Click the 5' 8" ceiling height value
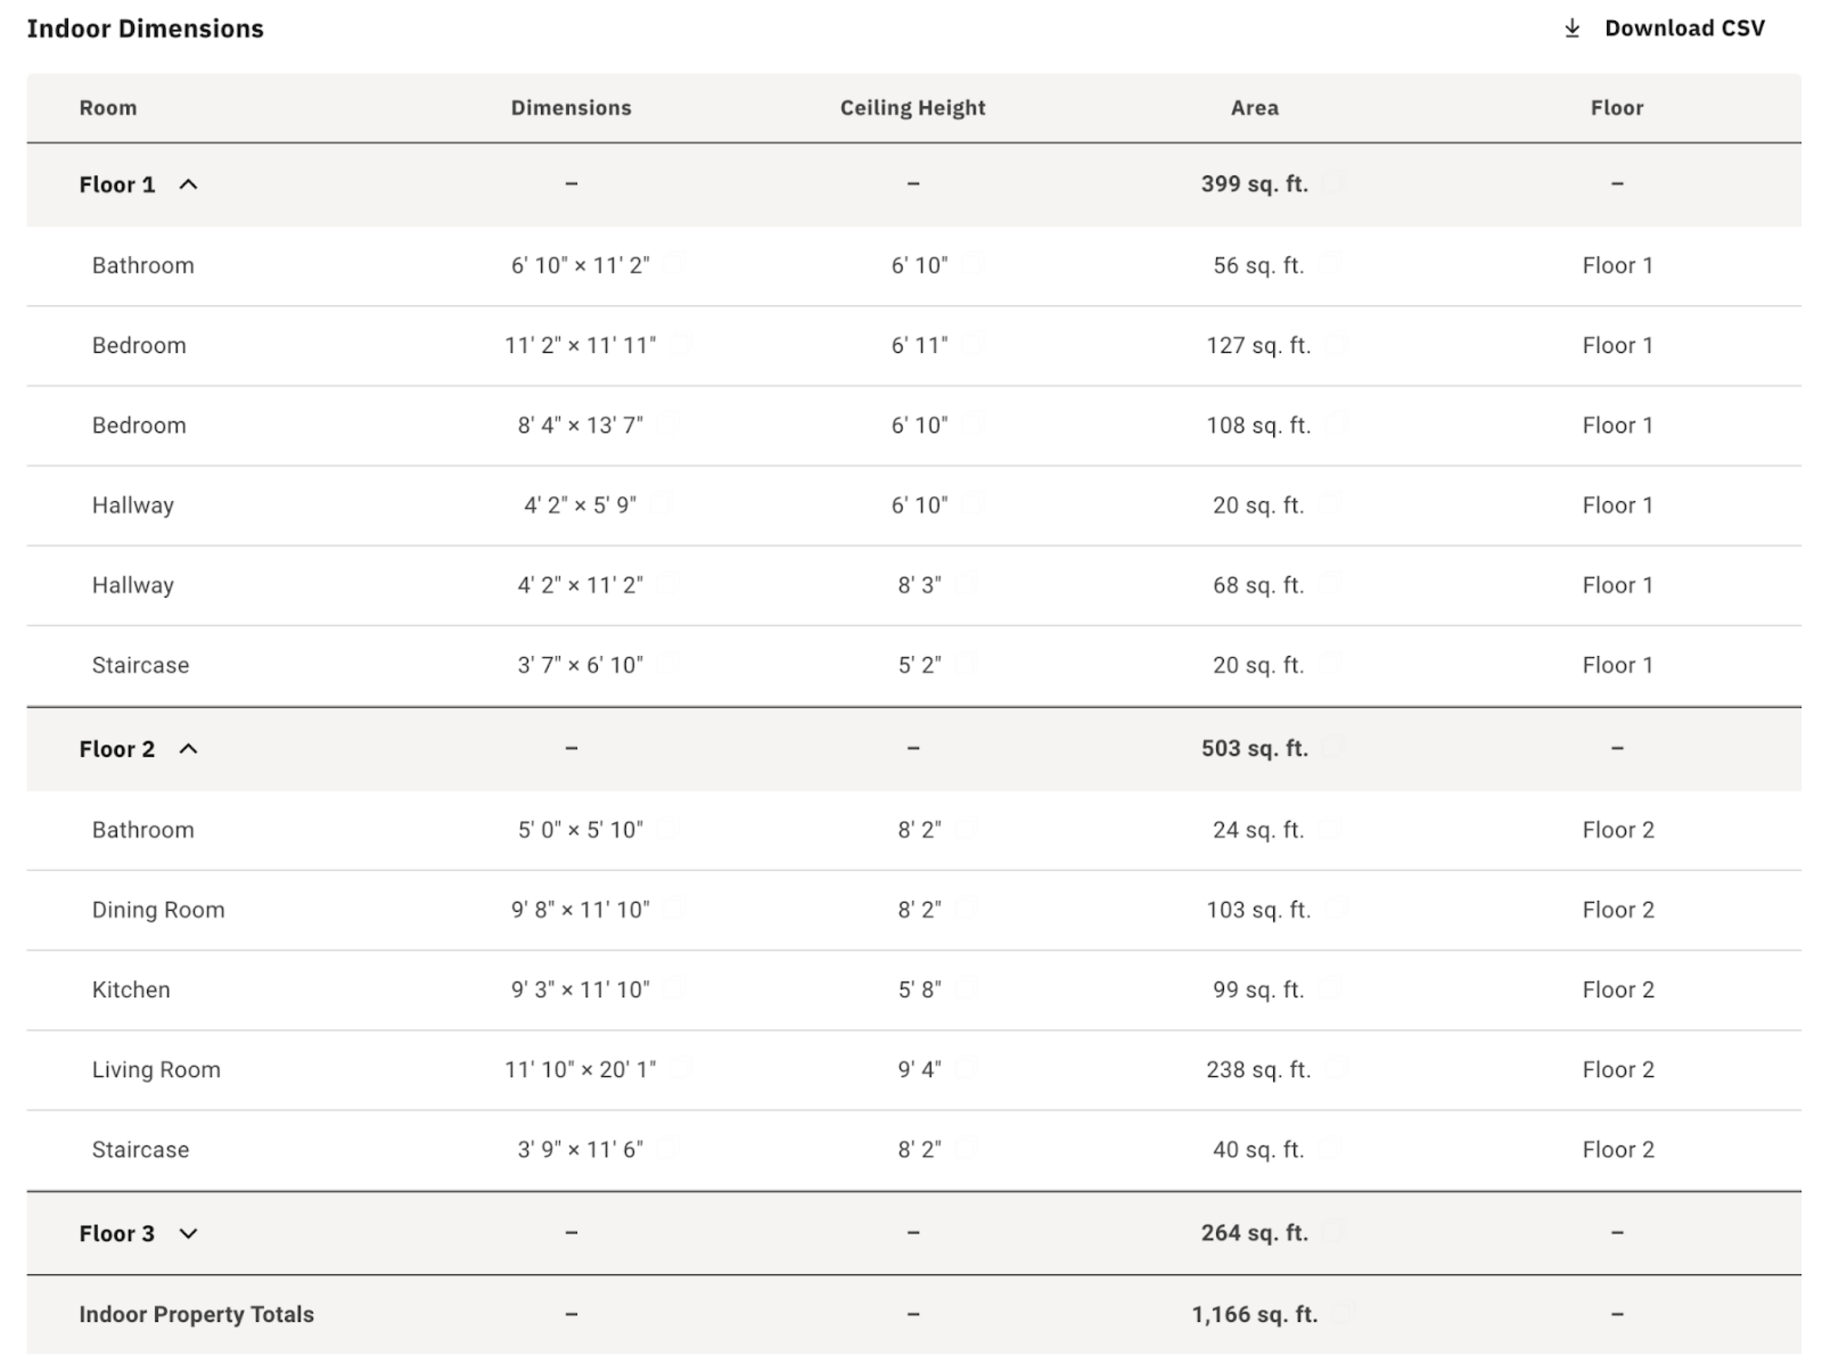The width and height of the screenshot is (1822, 1372). point(919,989)
